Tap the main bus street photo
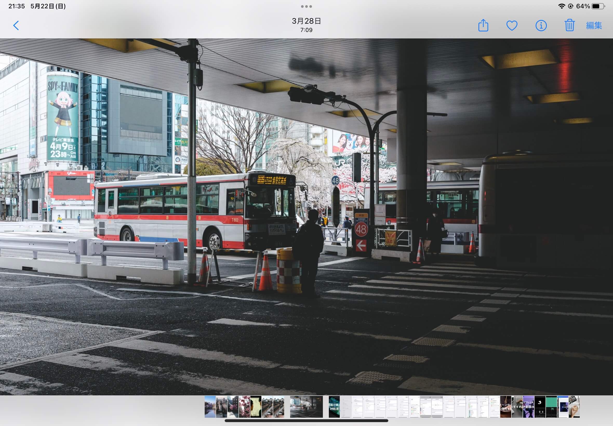Viewport: 613px width, 426px height. [x=306, y=217]
